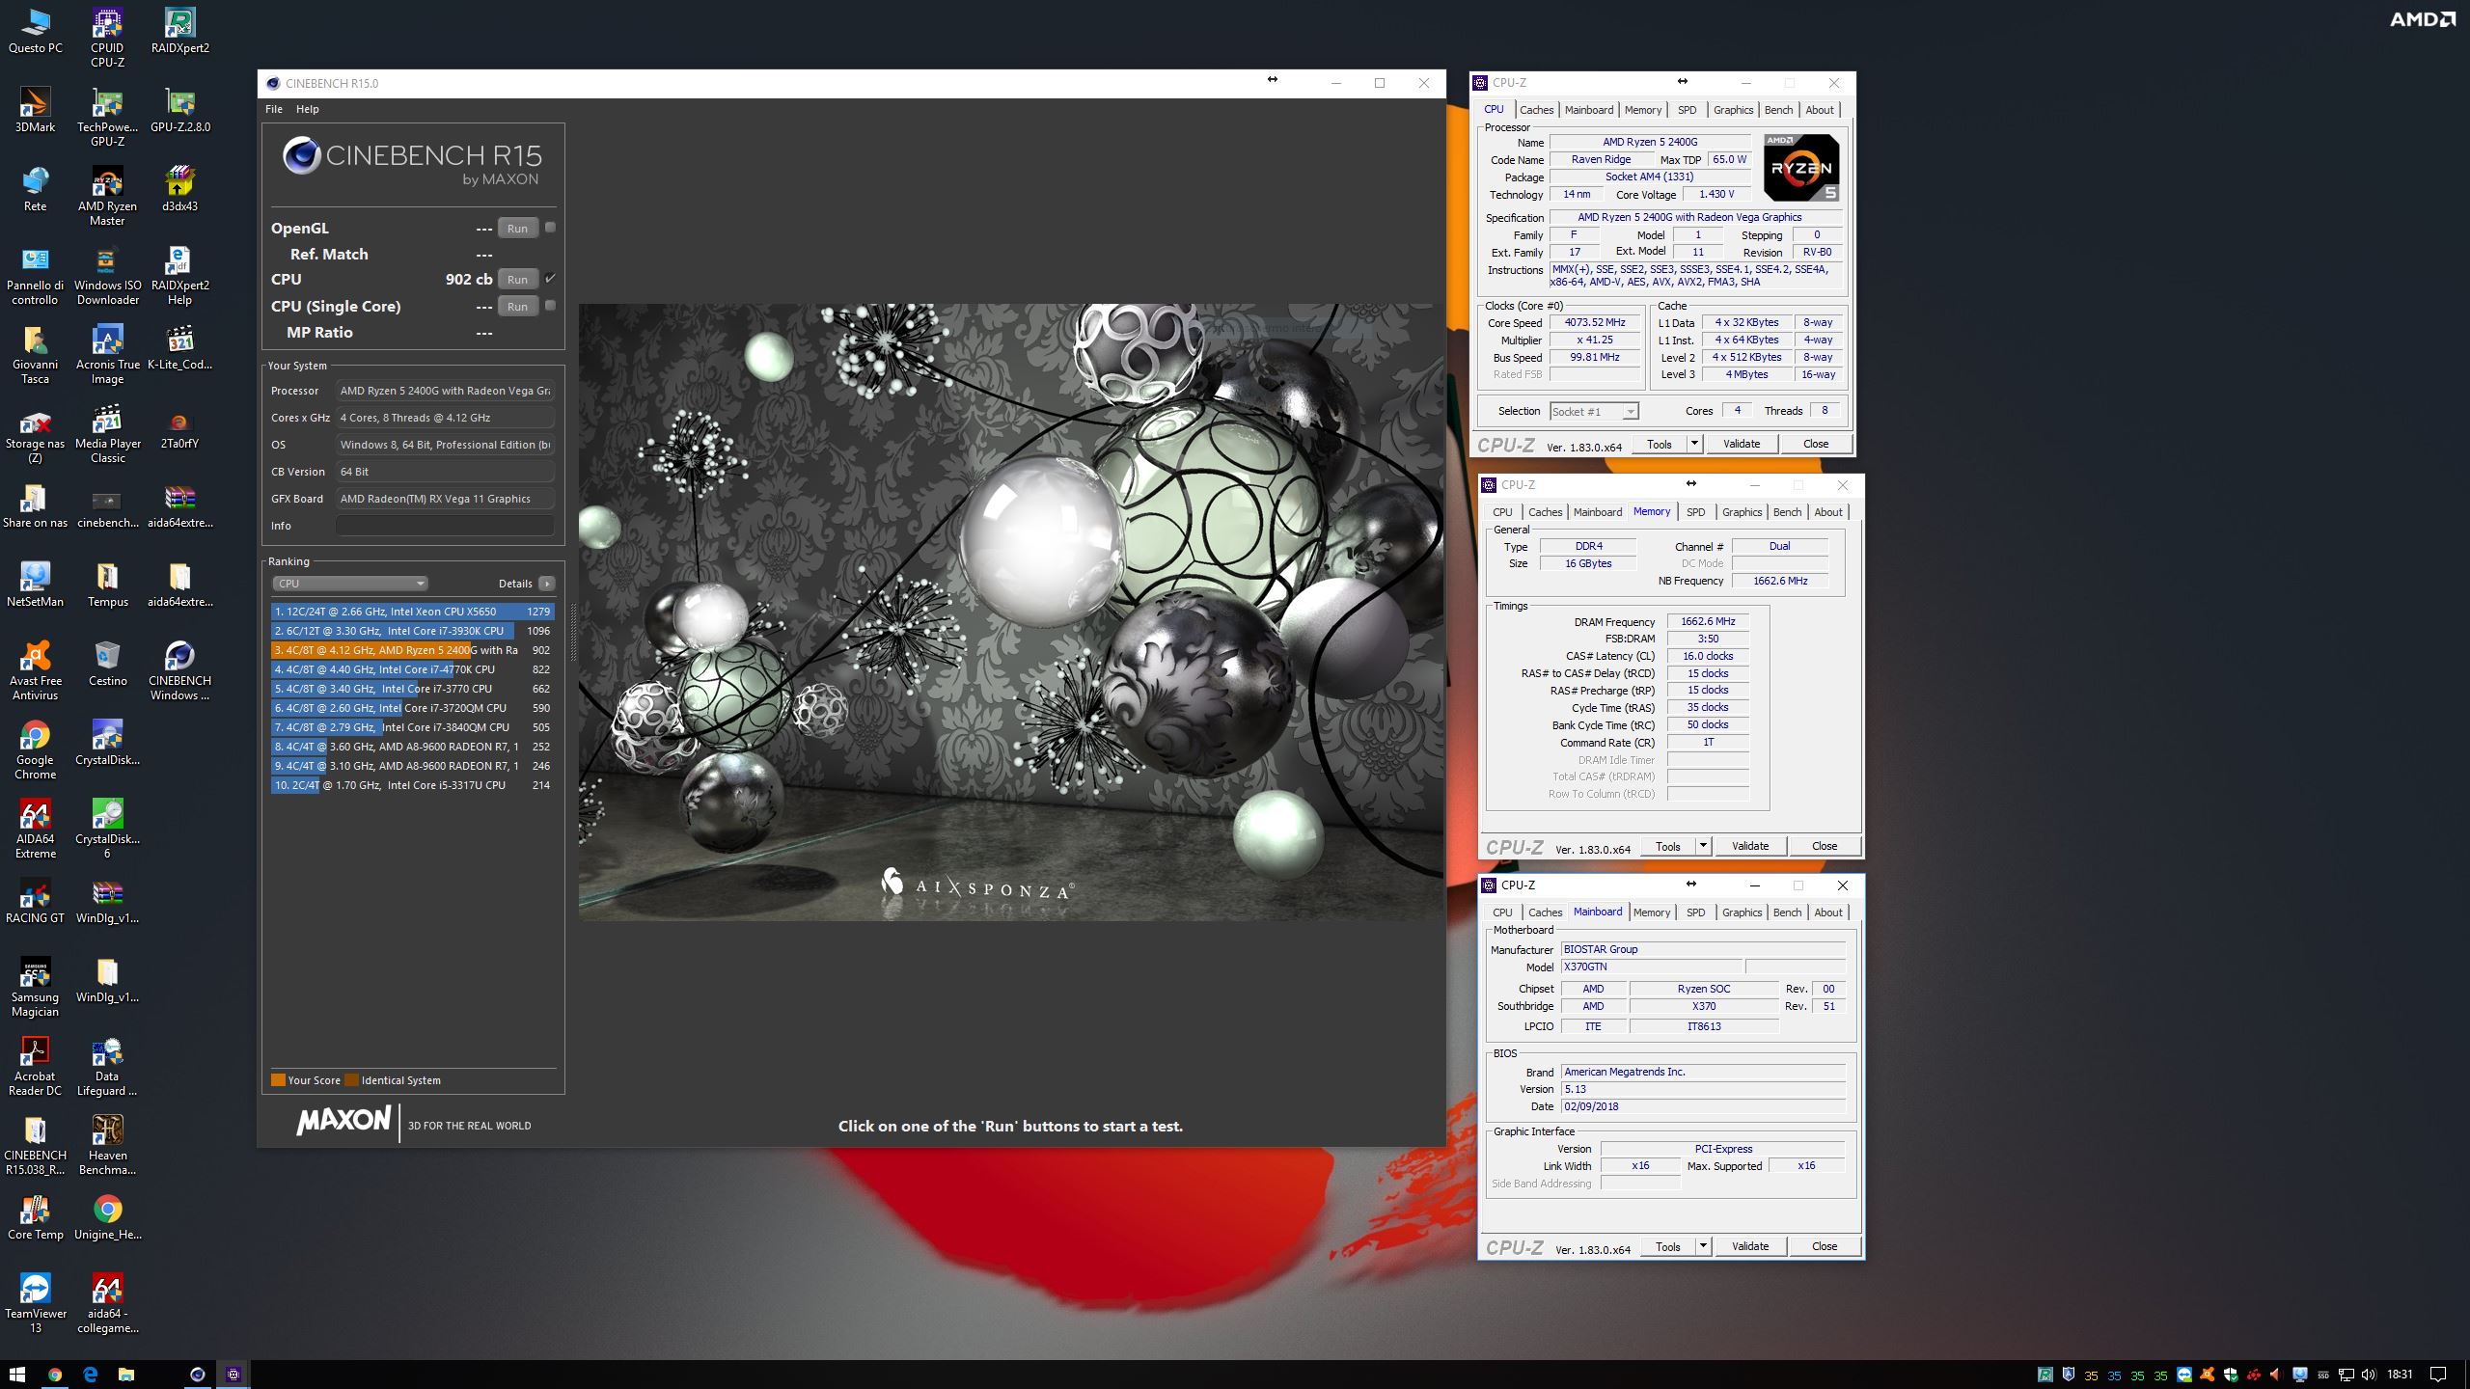The image size is (2470, 1389).
Task: Open CINEBENCH Windows desktop shortcut
Action: coord(179,670)
